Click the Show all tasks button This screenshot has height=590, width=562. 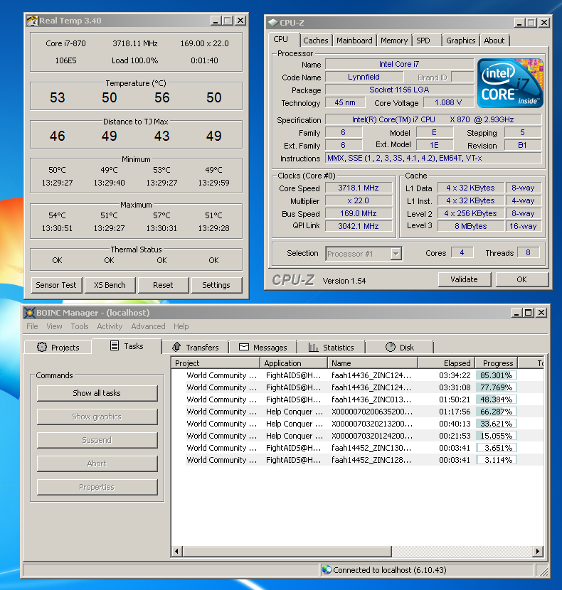97,393
